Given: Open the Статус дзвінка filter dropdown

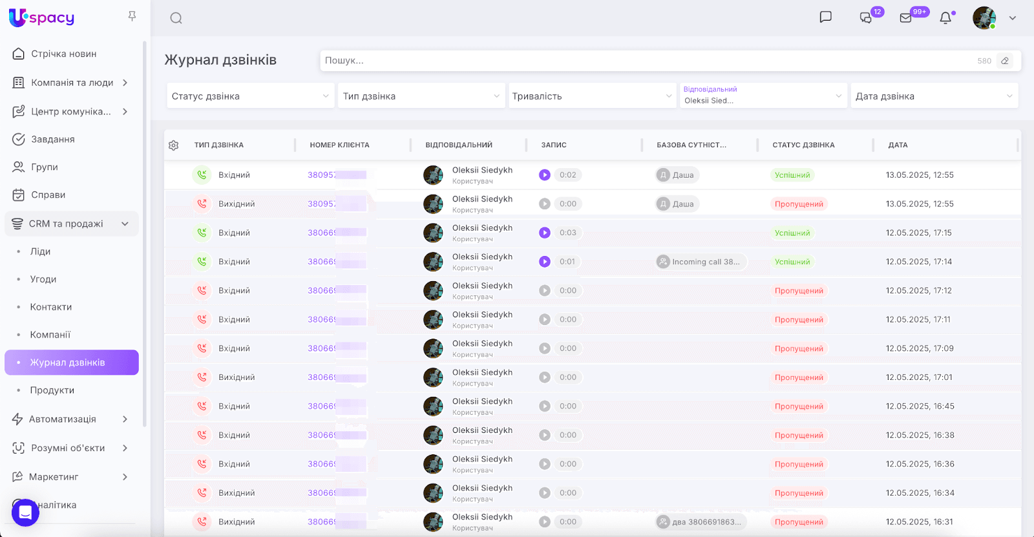Looking at the screenshot, I should [250, 96].
